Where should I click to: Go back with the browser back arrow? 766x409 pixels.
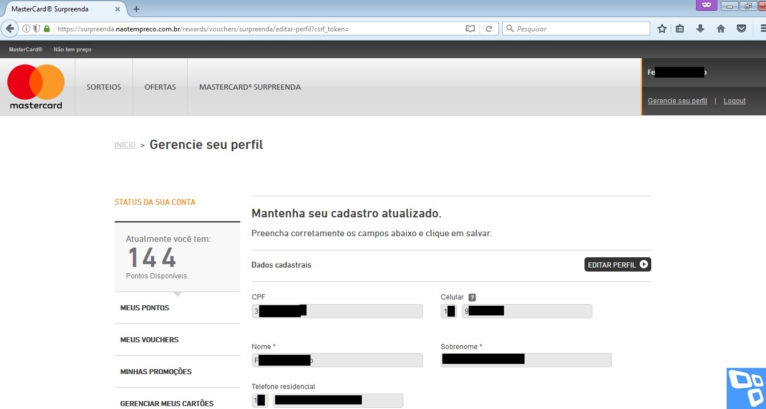point(10,29)
